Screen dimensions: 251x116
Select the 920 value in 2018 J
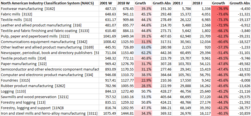201,47
